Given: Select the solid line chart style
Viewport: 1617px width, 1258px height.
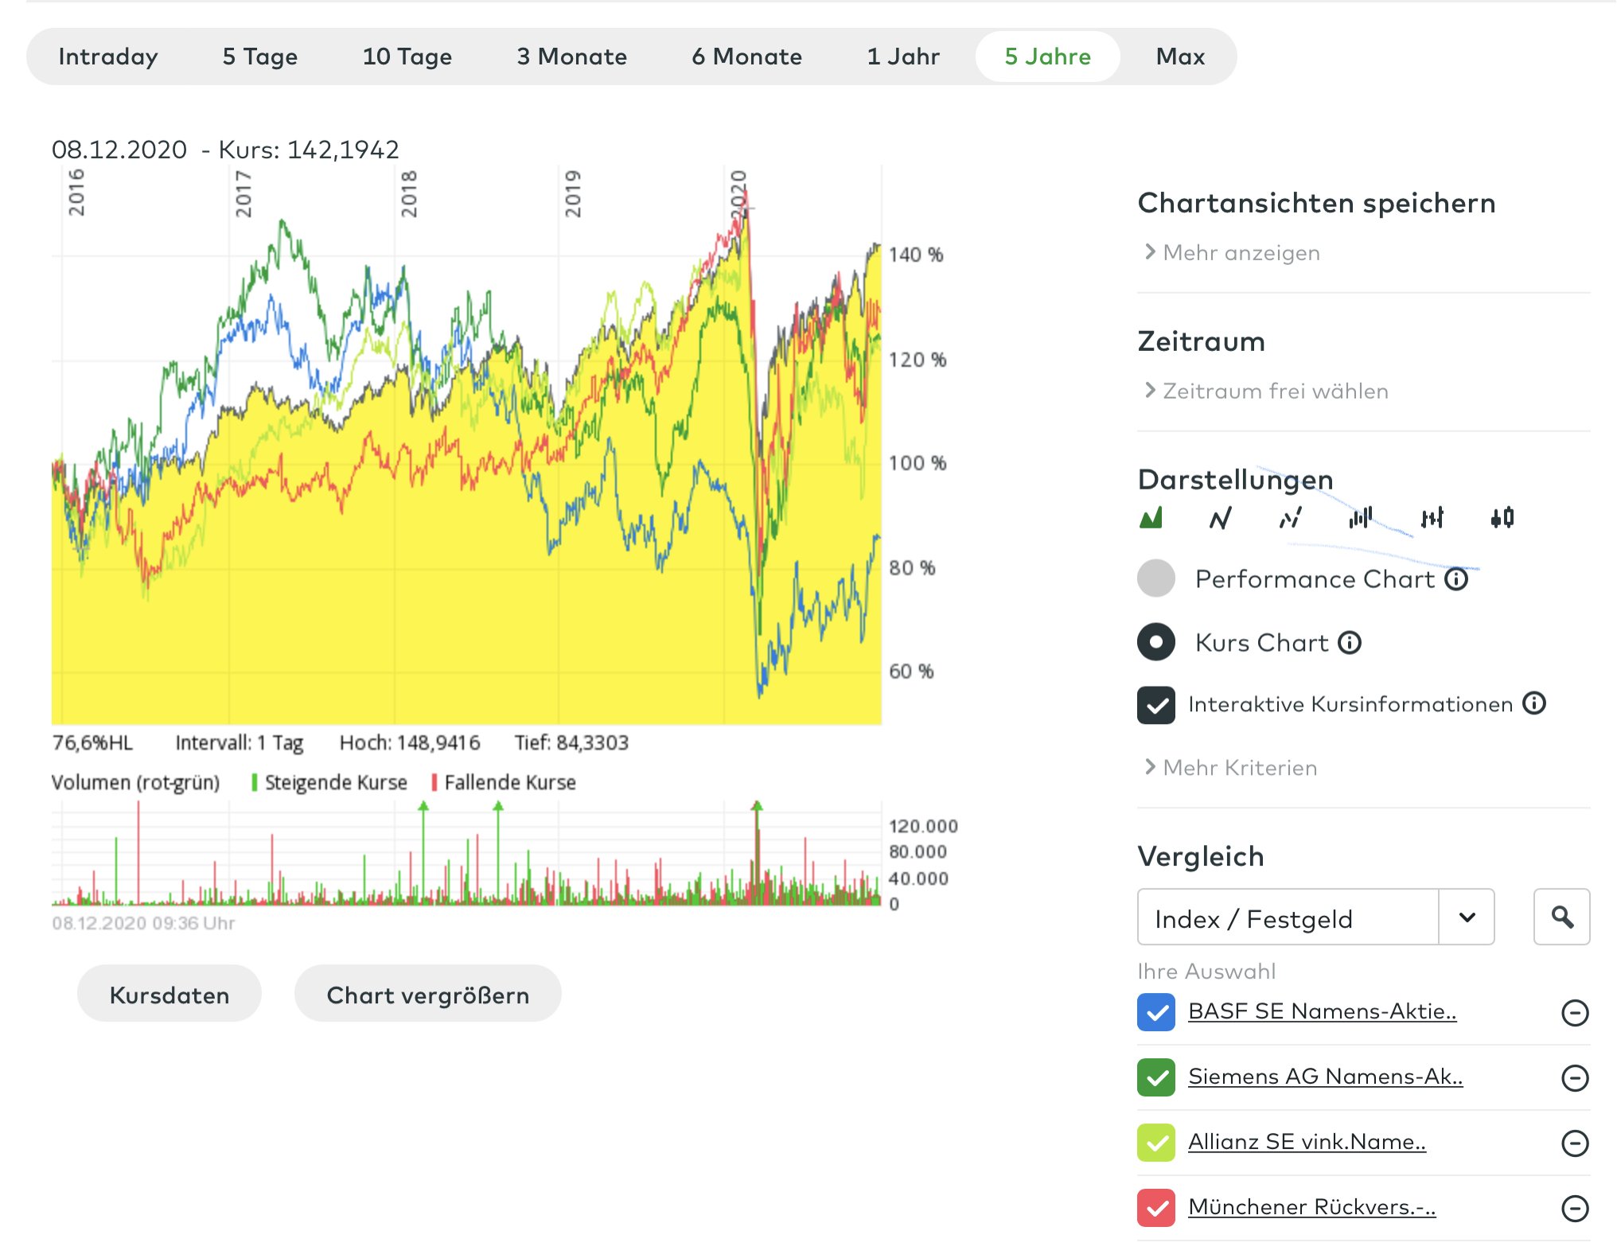Looking at the screenshot, I should (1221, 518).
